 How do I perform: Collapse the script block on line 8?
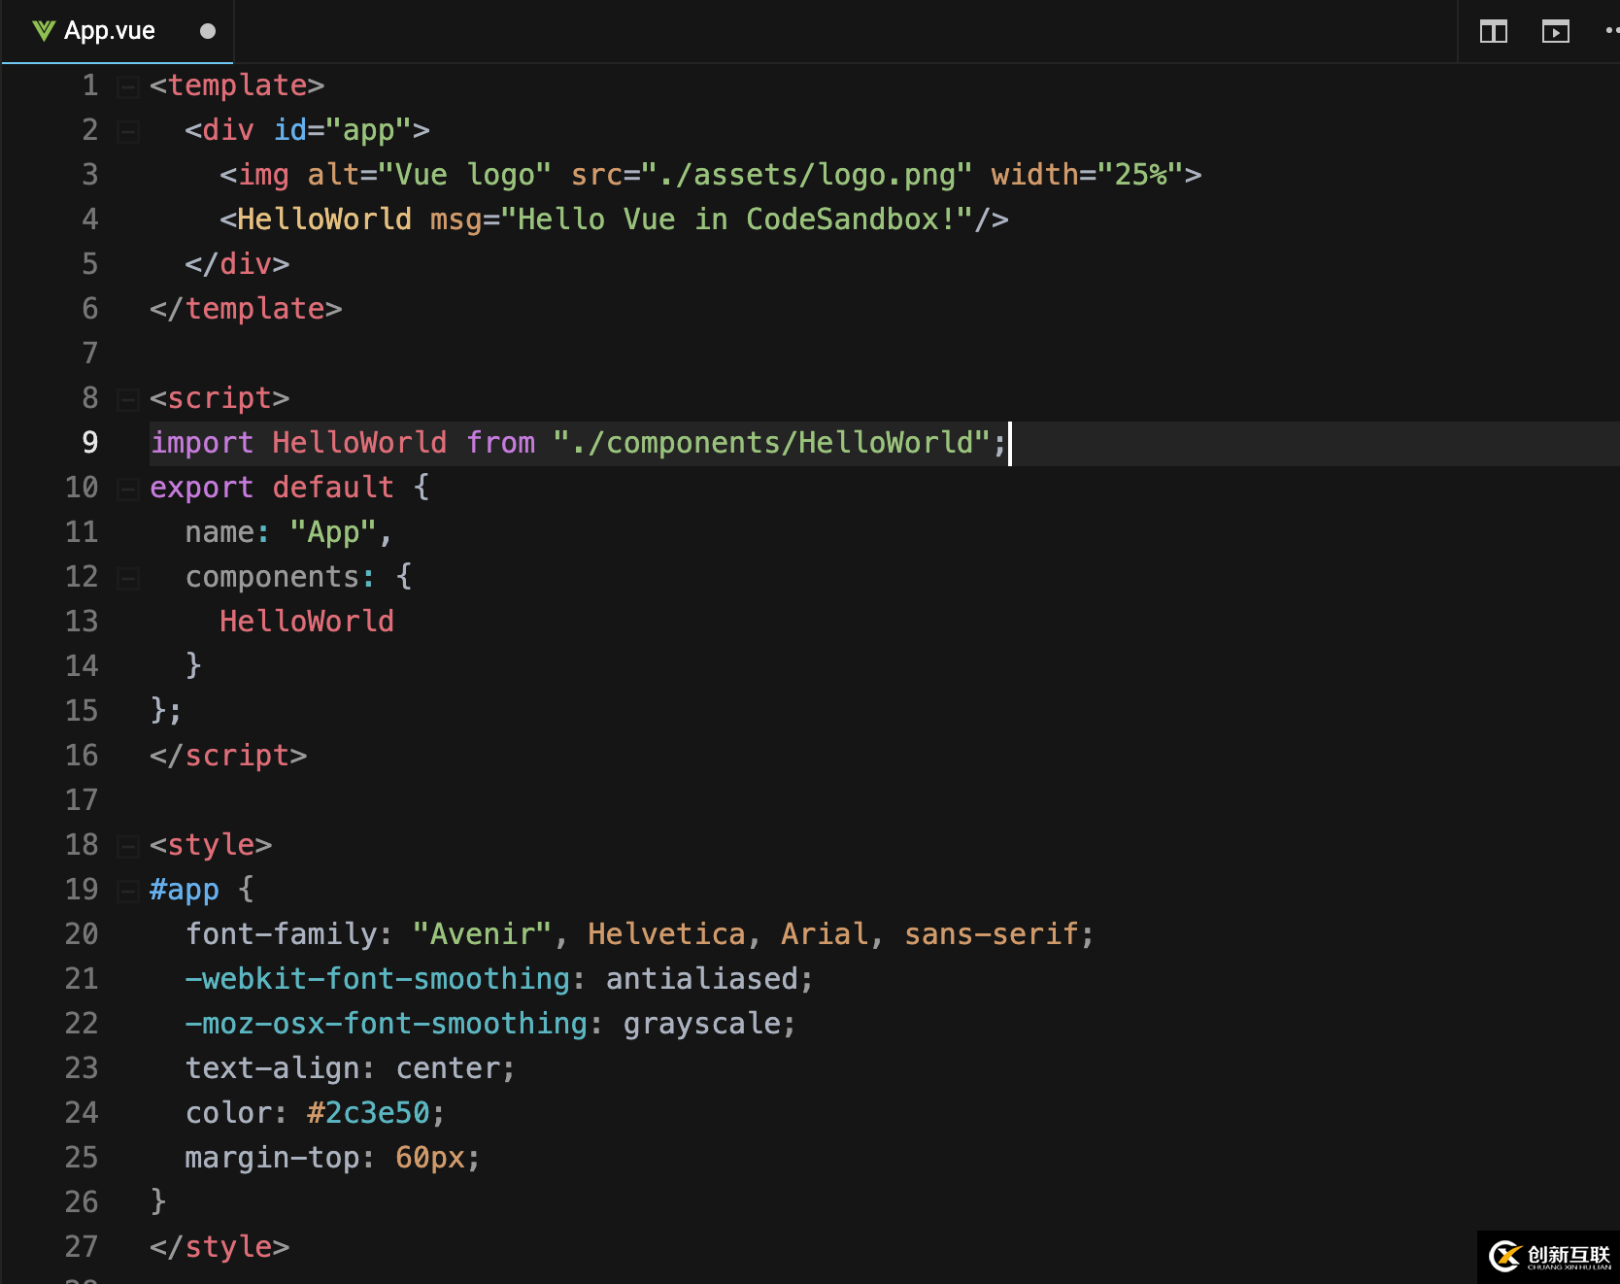[x=127, y=400]
